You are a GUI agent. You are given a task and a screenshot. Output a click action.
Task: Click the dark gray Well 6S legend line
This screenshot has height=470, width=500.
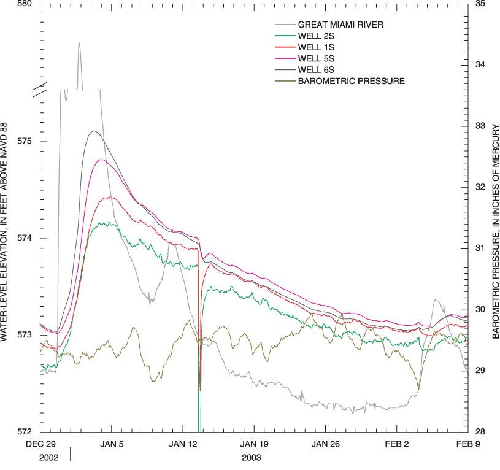[283, 69]
